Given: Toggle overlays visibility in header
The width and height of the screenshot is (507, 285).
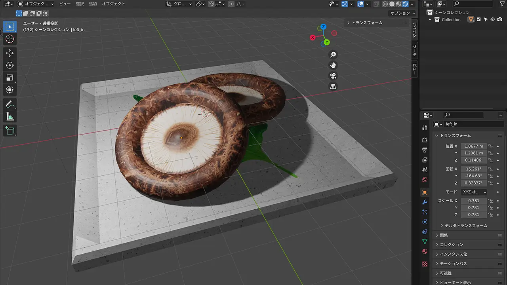Looking at the screenshot, I should click(360, 4).
